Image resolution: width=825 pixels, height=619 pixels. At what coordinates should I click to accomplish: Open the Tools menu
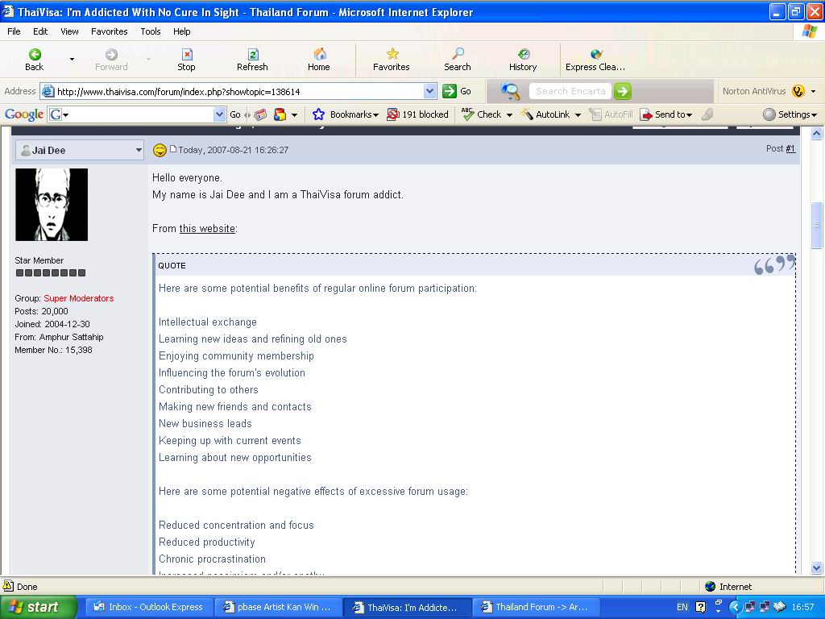[x=151, y=31]
